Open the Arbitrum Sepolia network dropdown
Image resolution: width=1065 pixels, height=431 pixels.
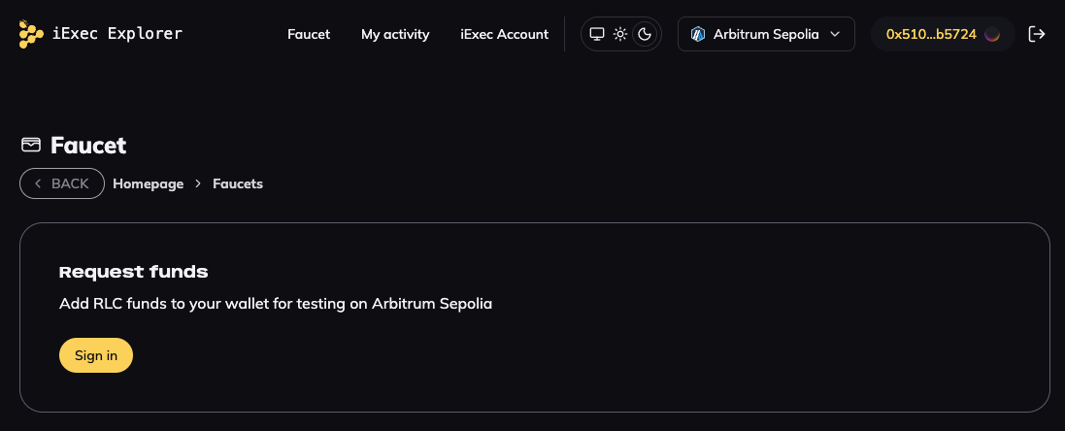pos(765,34)
